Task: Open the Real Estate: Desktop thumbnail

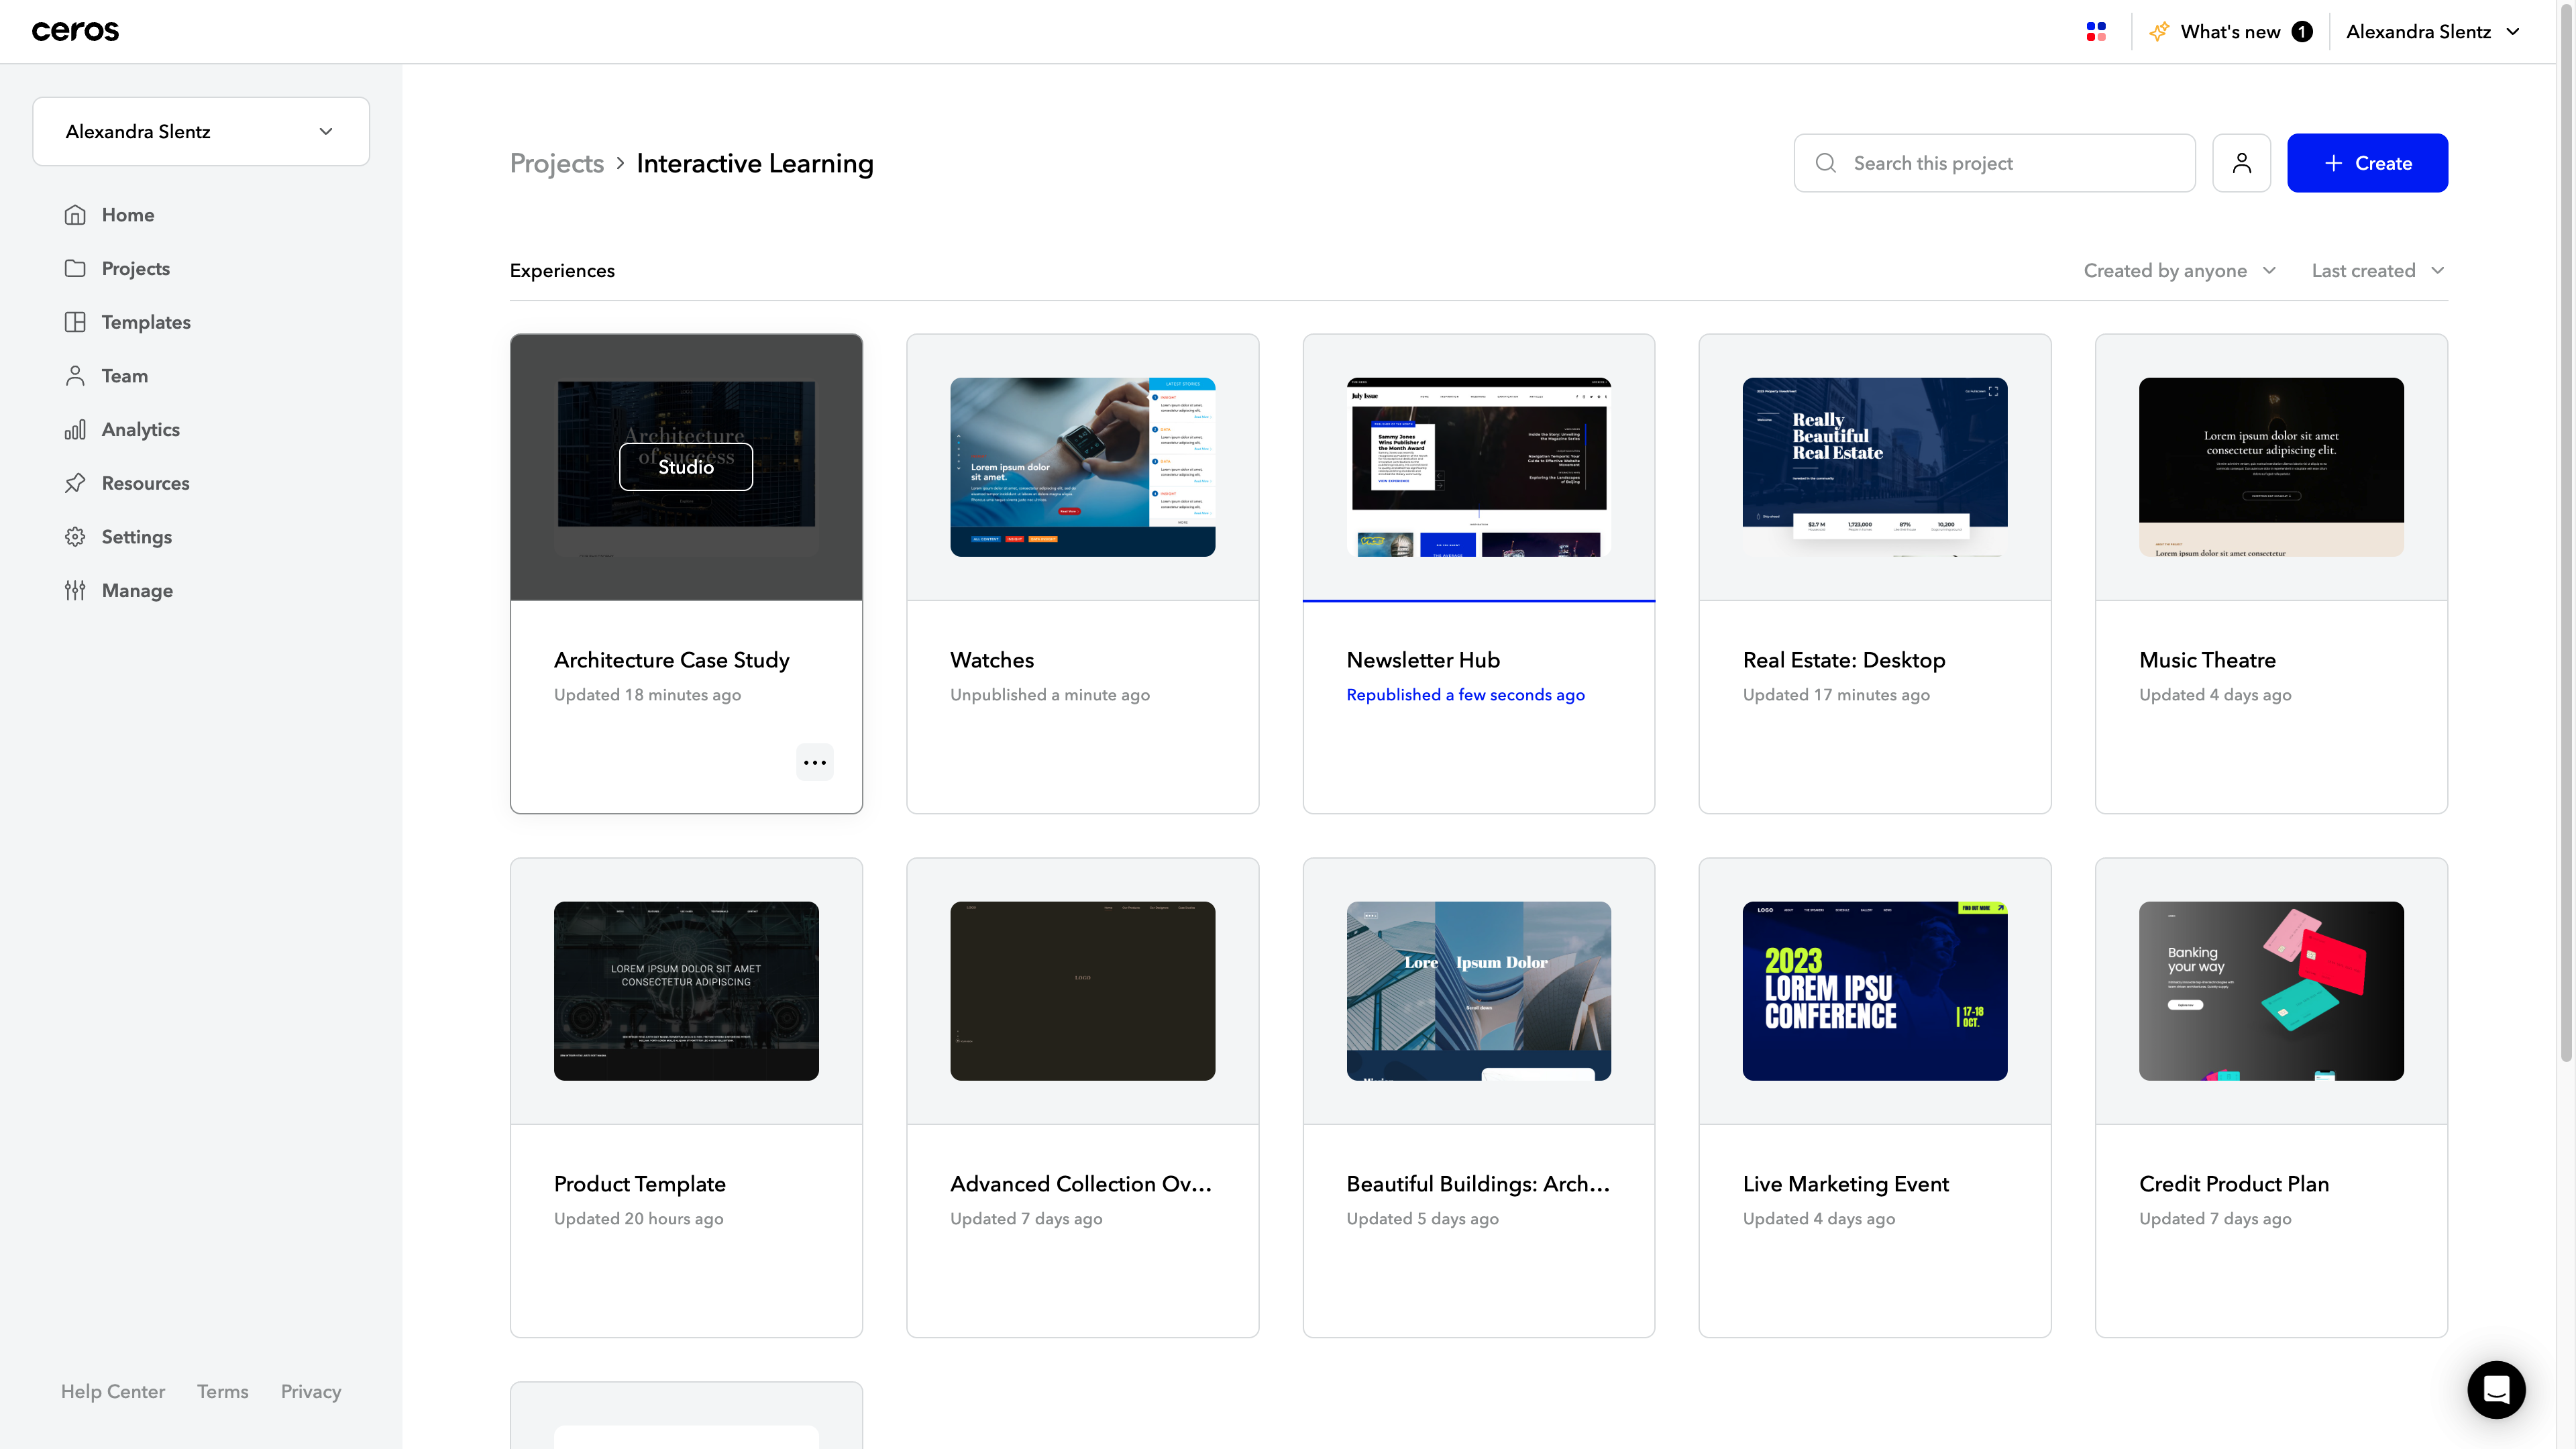Action: [x=1874, y=467]
